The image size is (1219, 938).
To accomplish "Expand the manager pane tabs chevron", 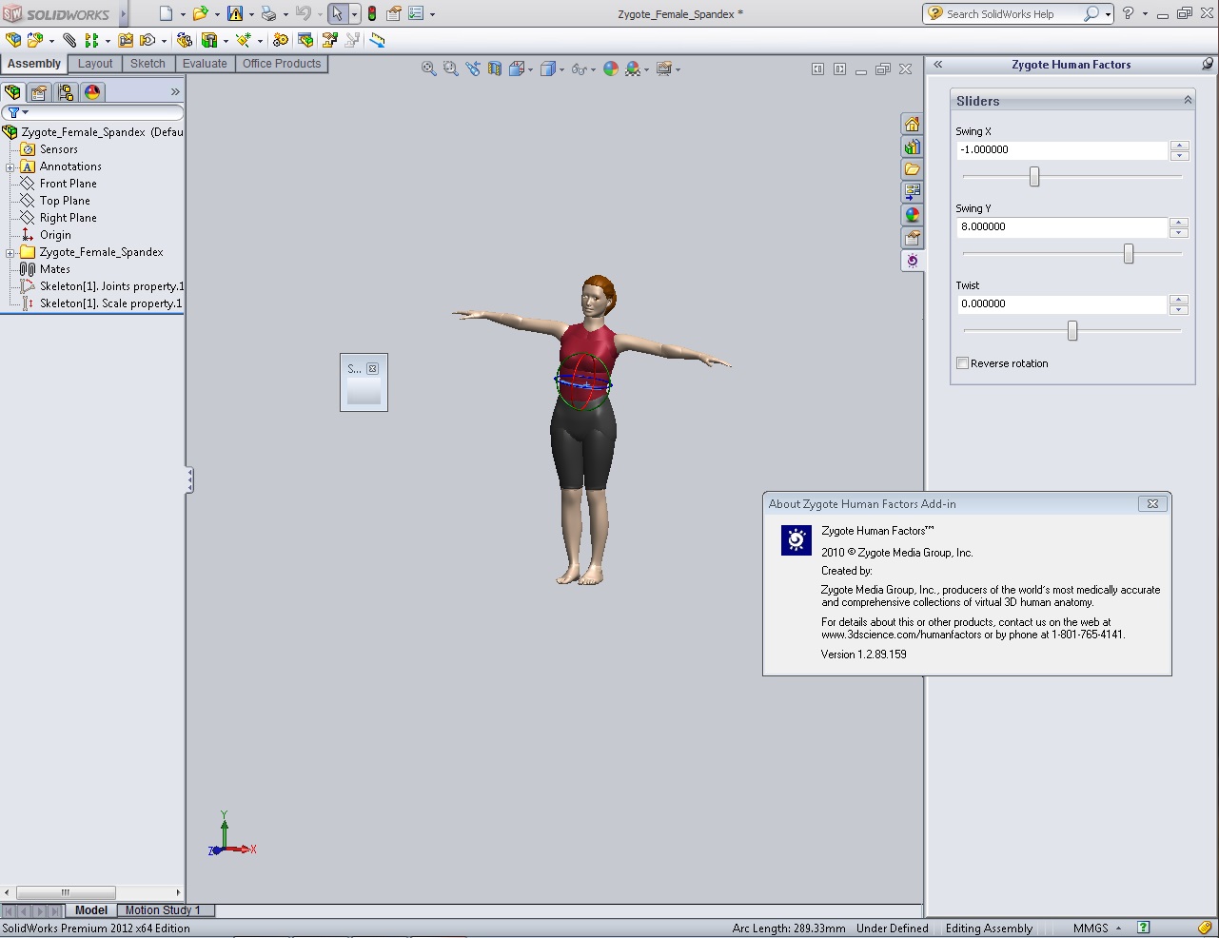I will point(175,92).
